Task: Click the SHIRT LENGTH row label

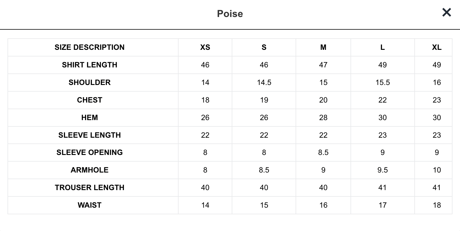Action: tap(90, 65)
